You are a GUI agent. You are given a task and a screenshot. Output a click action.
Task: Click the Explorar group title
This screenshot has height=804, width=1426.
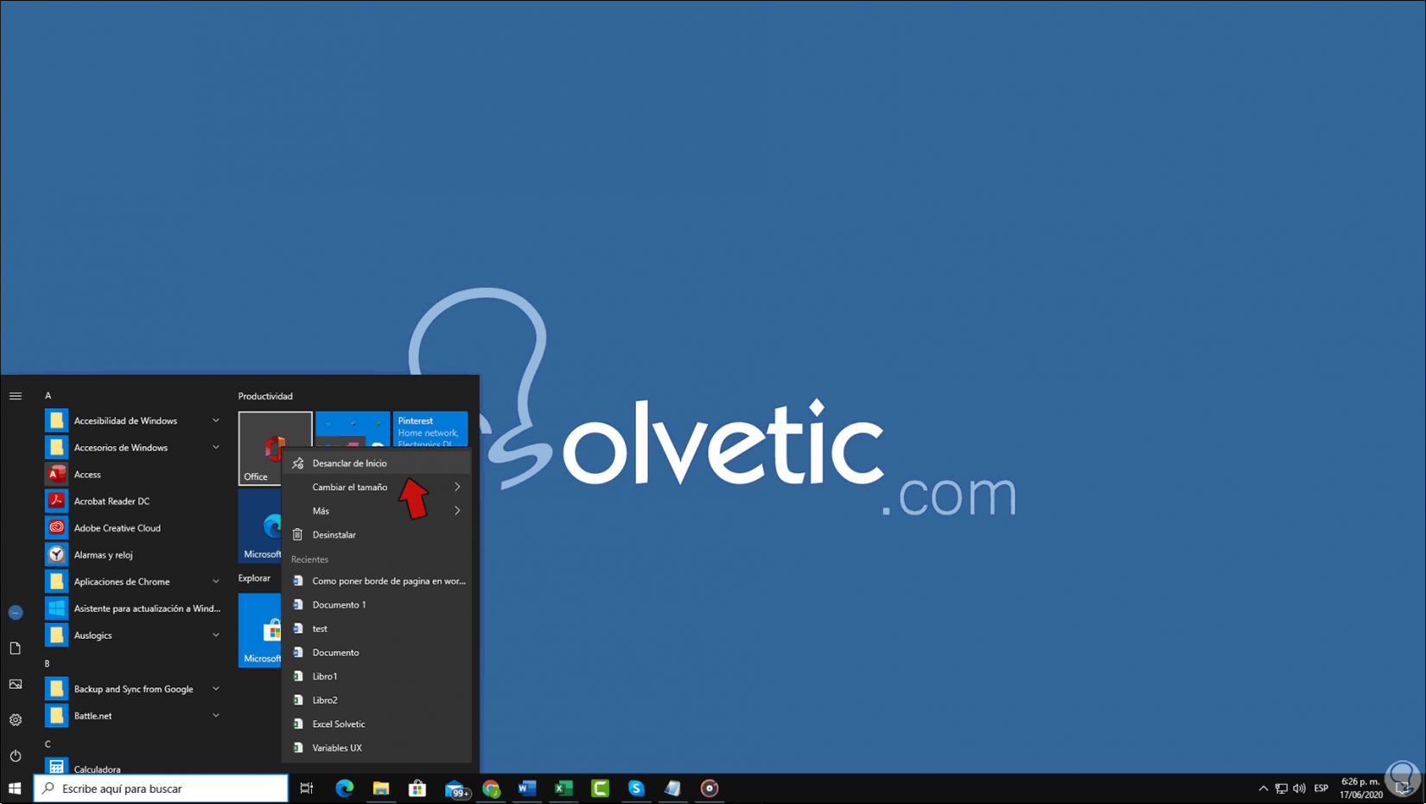pyautogui.click(x=254, y=577)
